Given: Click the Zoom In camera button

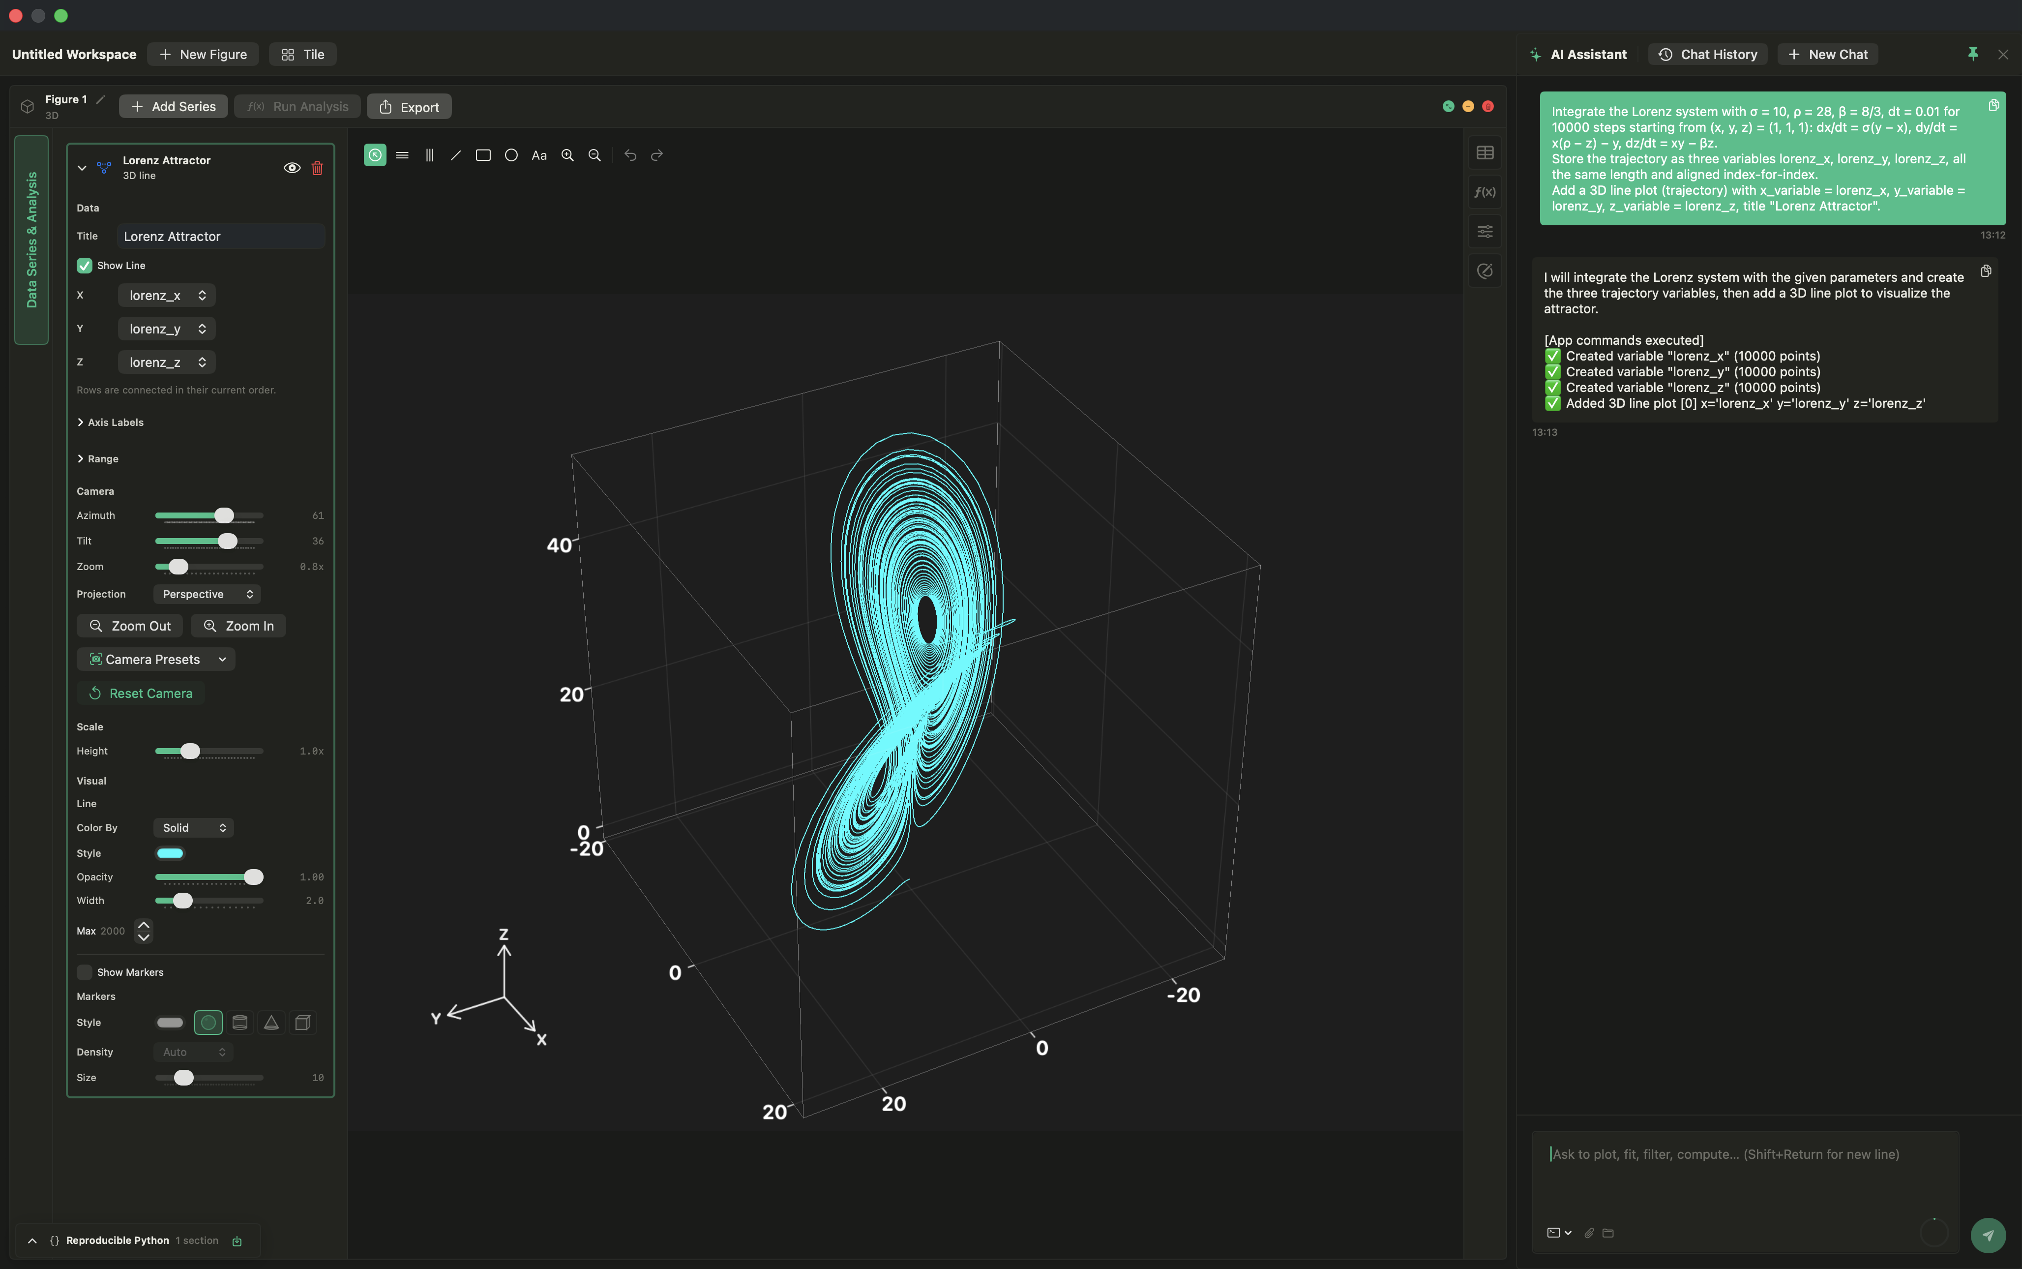Looking at the screenshot, I should (238, 626).
